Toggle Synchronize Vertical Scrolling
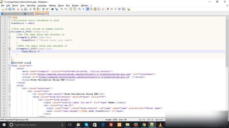229x128 pixels. (x=70, y=9)
